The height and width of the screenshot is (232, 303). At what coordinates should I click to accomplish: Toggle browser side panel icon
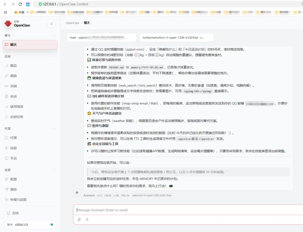(x=6, y=12)
